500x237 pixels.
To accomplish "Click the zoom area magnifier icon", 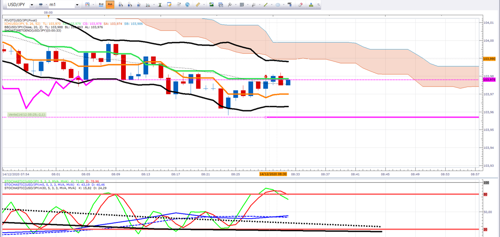I will [x=148, y=5].
